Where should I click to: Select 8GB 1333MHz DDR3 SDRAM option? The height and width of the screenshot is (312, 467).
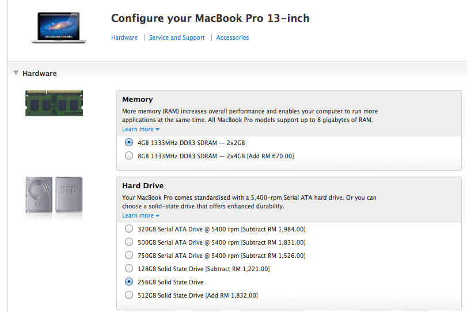128,156
